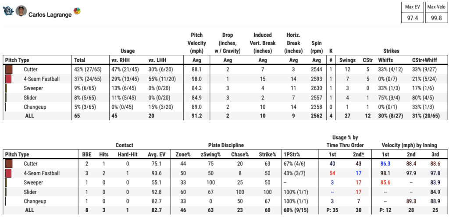Click the vs. RHH usage column header
Screen dimensions: 449x217
pyautogui.click(x=121, y=60)
